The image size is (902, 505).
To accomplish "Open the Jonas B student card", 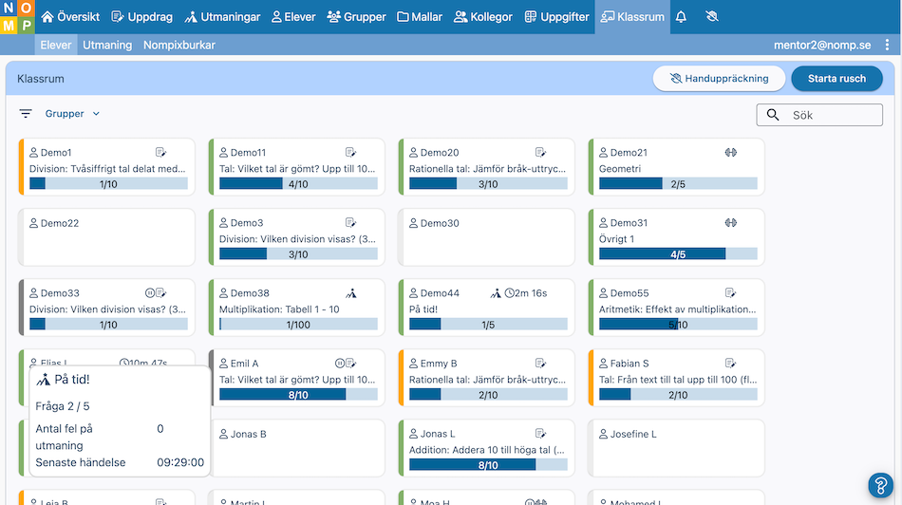I will [x=296, y=448].
